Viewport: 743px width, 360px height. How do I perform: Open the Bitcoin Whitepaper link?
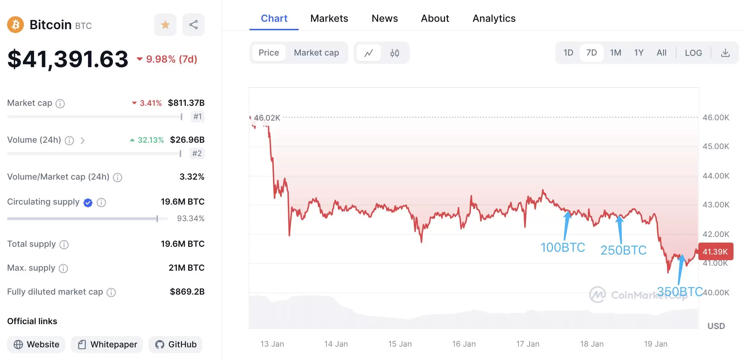[107, 345]
